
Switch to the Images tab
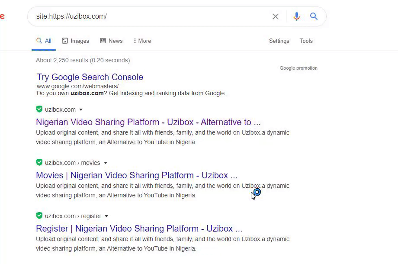click(x=75, y=41)
